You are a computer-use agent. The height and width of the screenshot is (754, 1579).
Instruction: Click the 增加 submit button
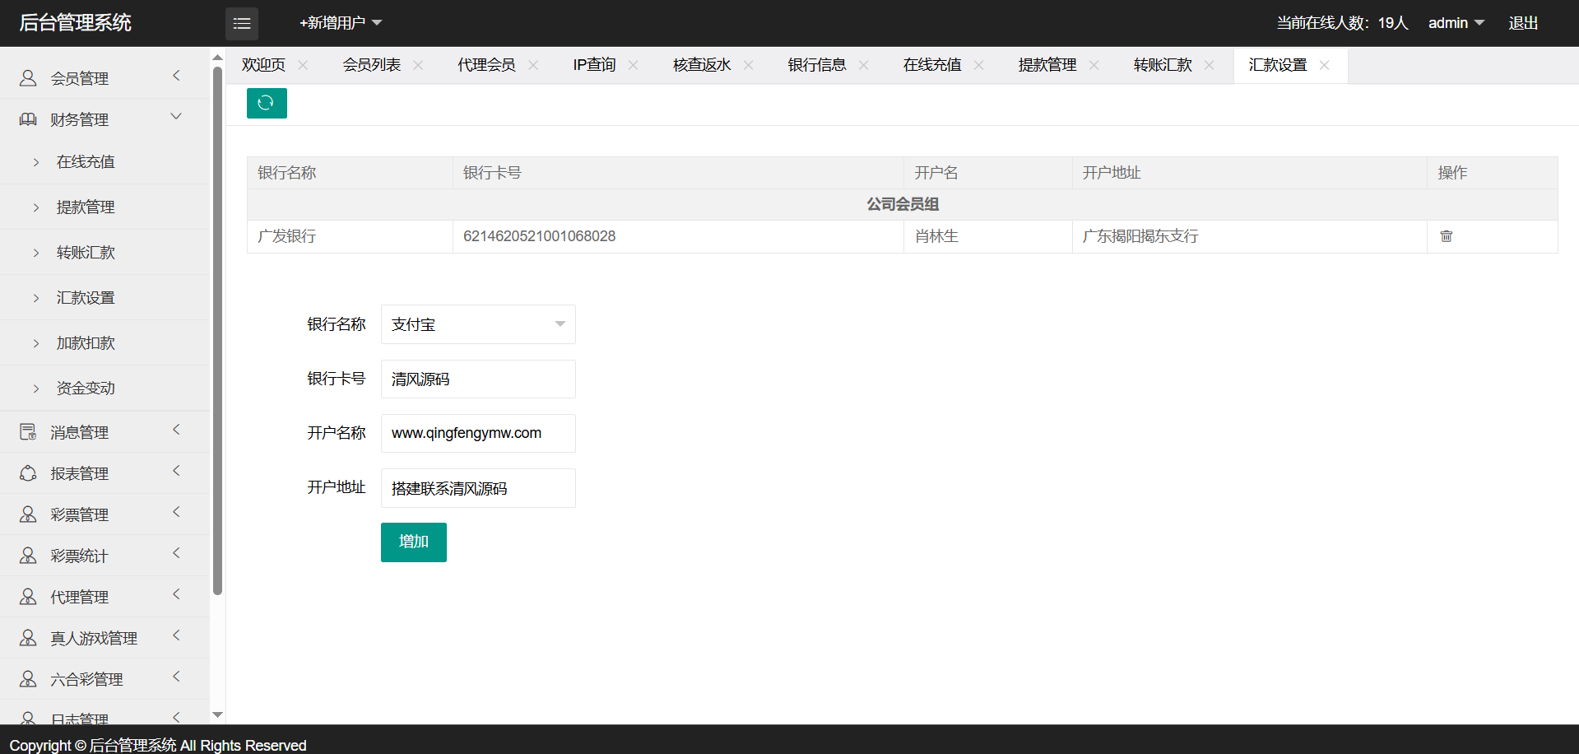tap(413, 542)
